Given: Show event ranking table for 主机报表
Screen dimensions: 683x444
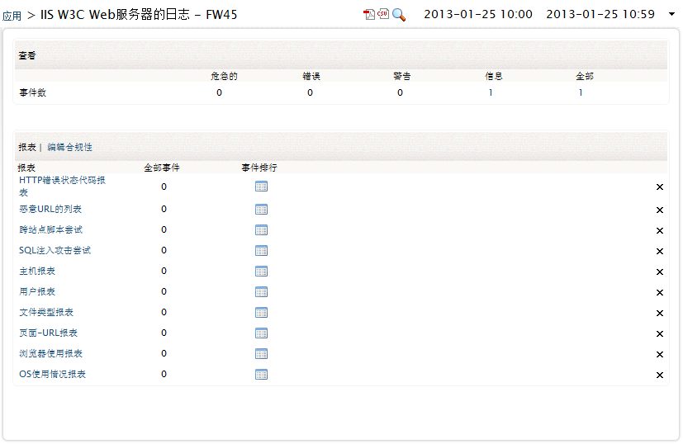Looking at the screenshot, I should (261, 272).
